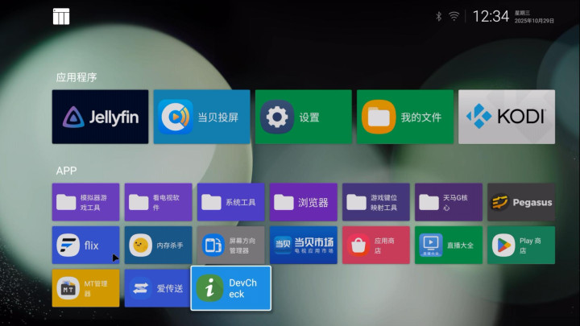Launch 当贝投屏 screen casting app

click(201, 117)
